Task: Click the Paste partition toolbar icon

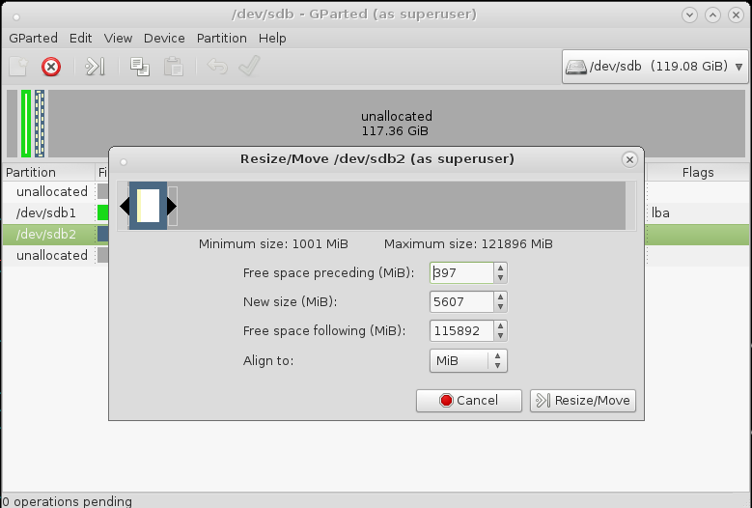Action: pos(173,67)
